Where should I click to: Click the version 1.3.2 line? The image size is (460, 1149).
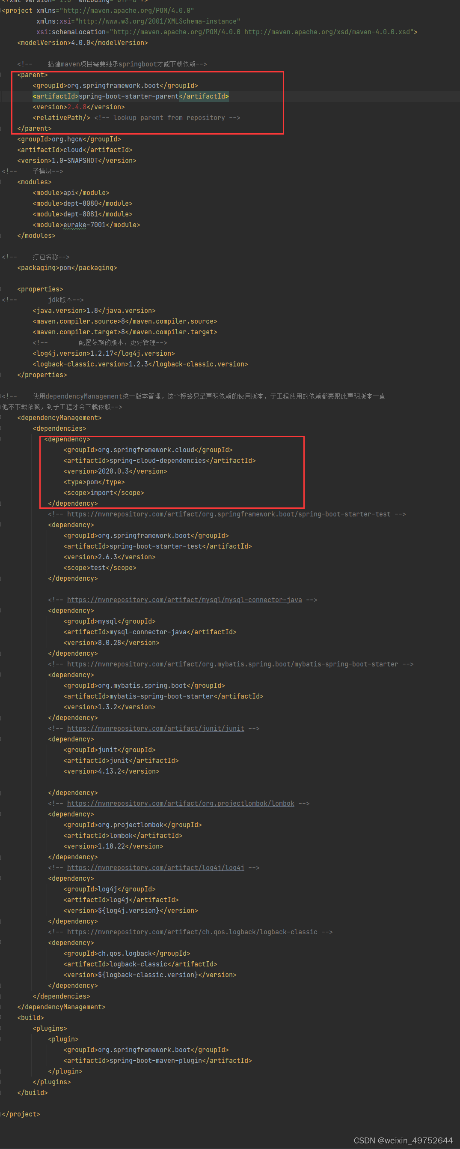[110, 707]
